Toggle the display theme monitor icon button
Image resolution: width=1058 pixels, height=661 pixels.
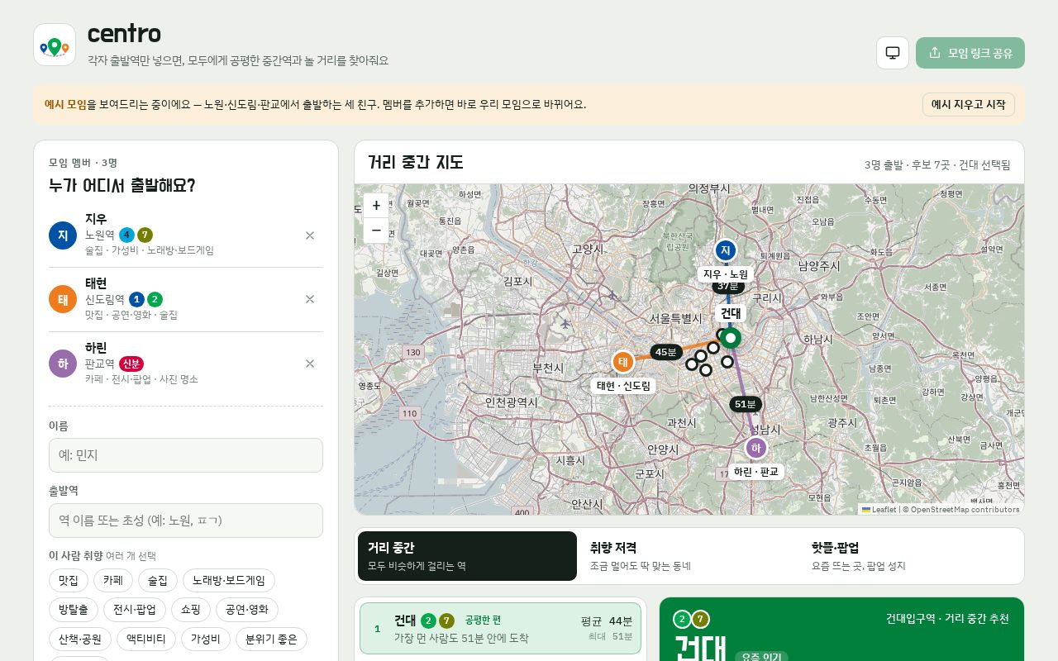pyautogui.click(x=893, y=53)
